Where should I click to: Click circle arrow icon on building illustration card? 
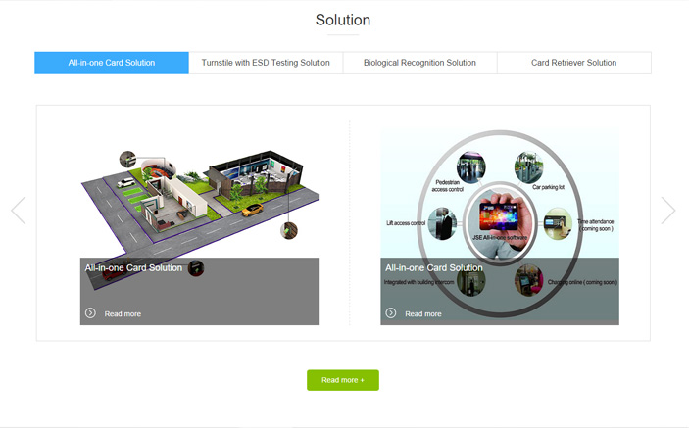[x=90, y=313]
